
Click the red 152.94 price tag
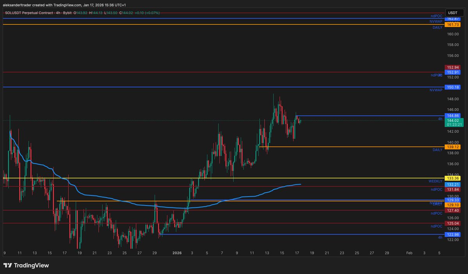click(x=453, y=67)
